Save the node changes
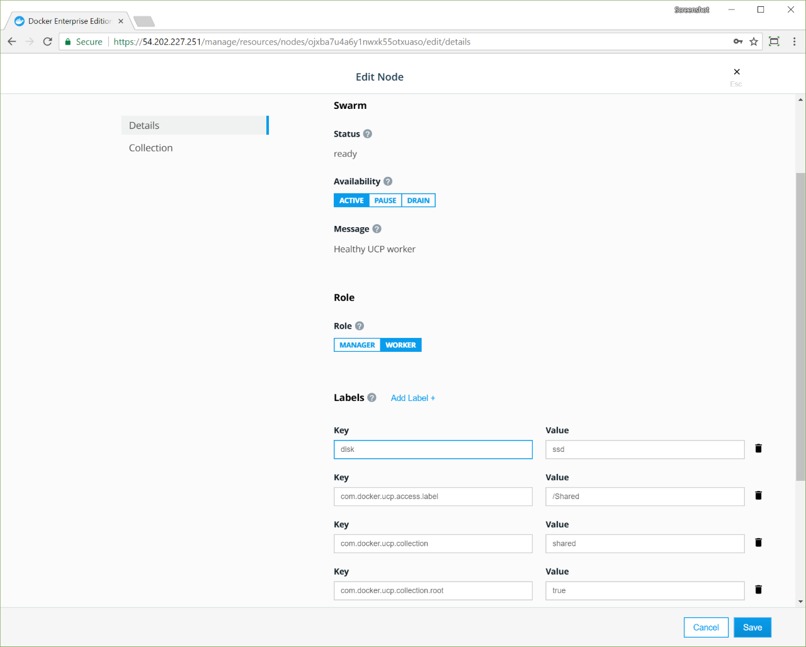The height and width of the screenshot is (647, 806). [752, 627]
